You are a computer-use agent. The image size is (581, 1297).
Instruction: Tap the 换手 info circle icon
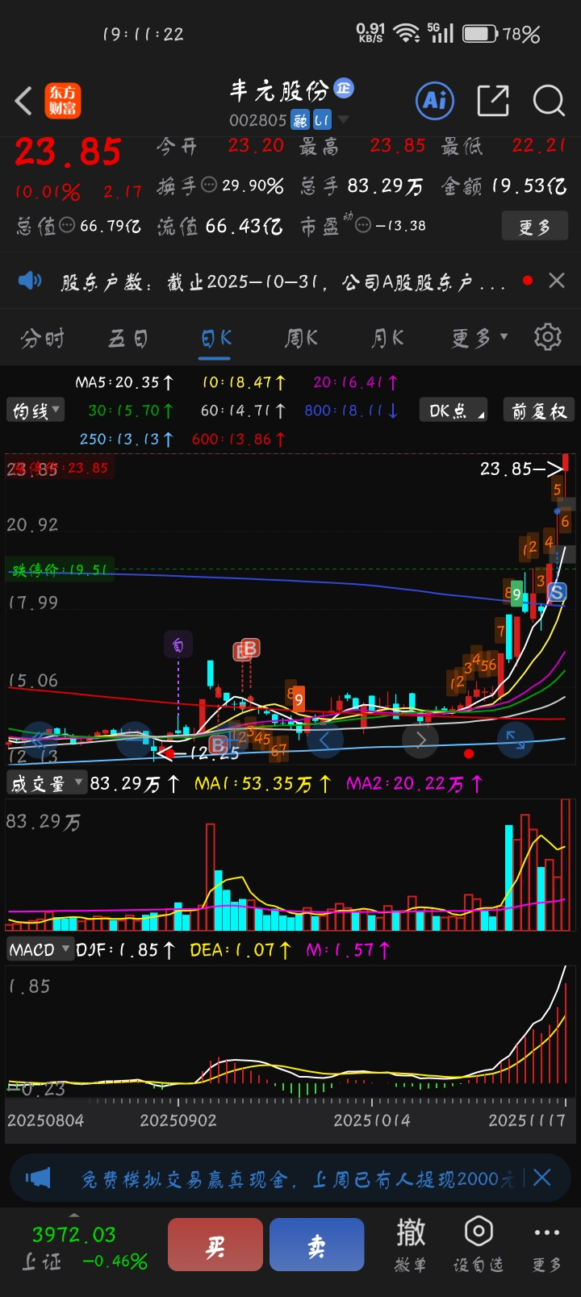[209, 186]
